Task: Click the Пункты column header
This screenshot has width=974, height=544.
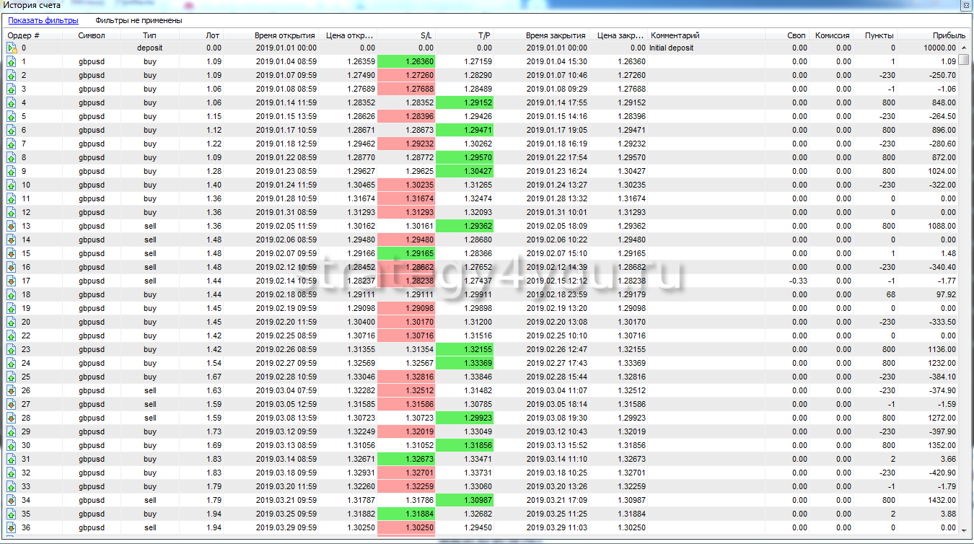Action: [879, 35]
